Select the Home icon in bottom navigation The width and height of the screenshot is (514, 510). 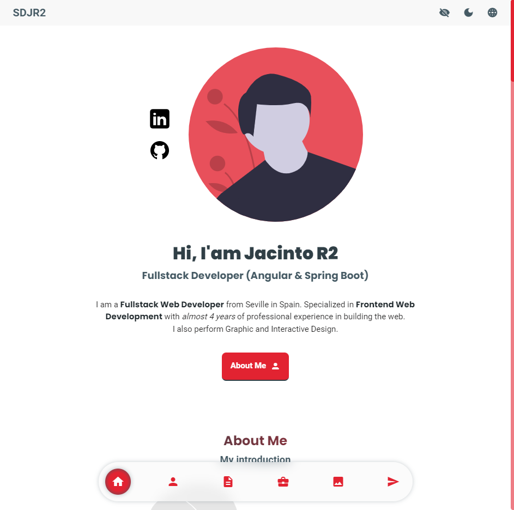(118, 482)
